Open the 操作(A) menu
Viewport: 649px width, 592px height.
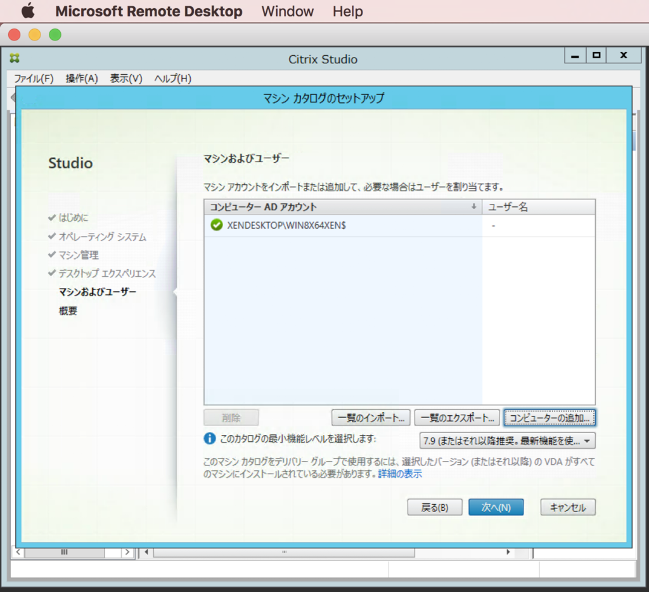82,79
